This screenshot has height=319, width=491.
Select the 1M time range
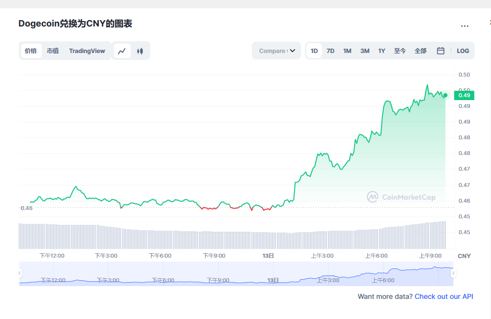347,51
